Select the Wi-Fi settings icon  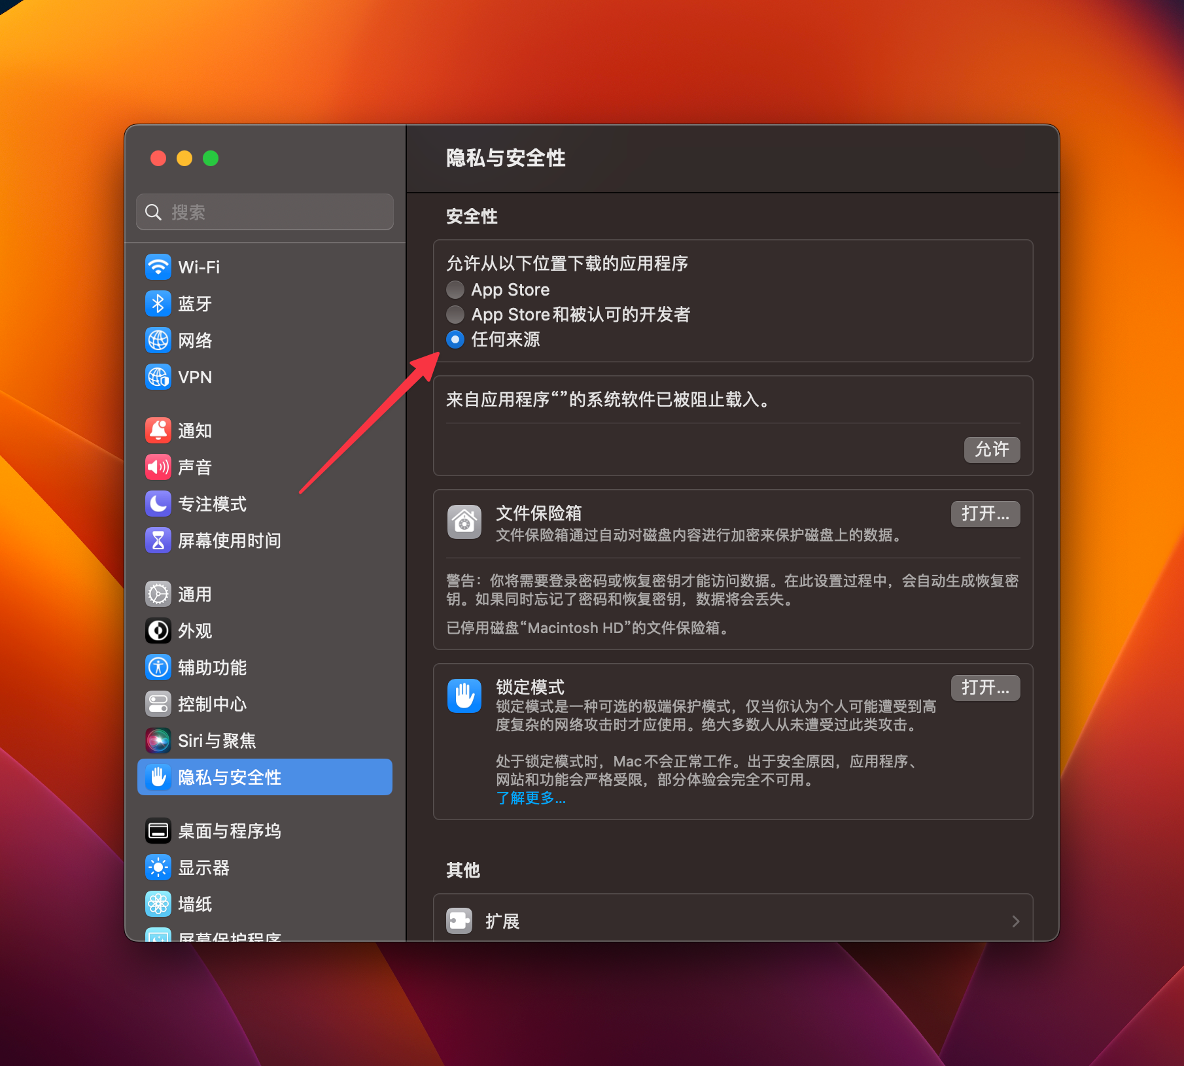(x=158, y=267)
